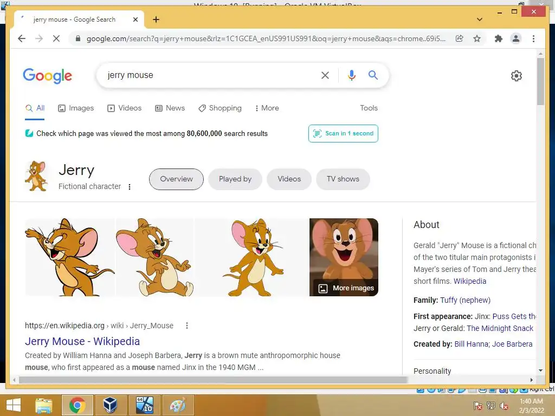Click Chrome icon in taskbar
Viewport: 555px width, 416px height.
tap(78, 405)
